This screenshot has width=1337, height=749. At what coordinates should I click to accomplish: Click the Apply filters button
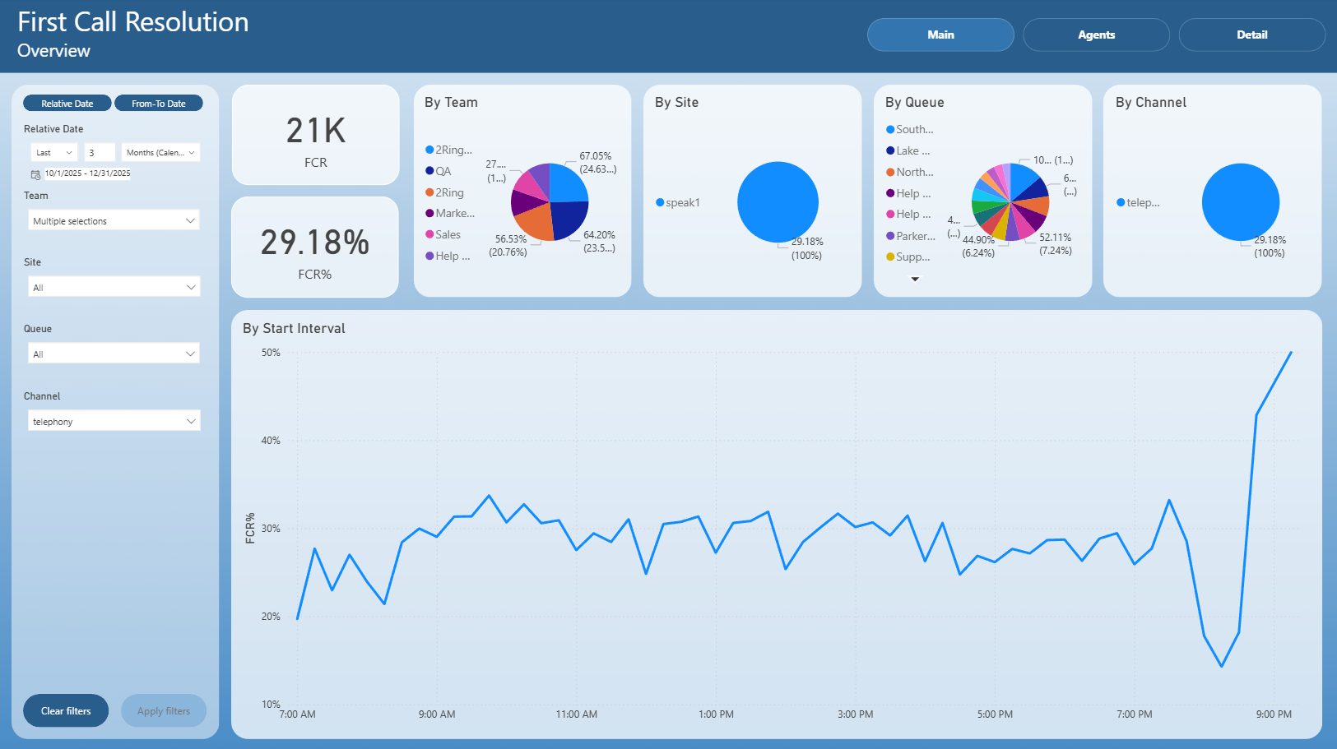coord(164,710)
